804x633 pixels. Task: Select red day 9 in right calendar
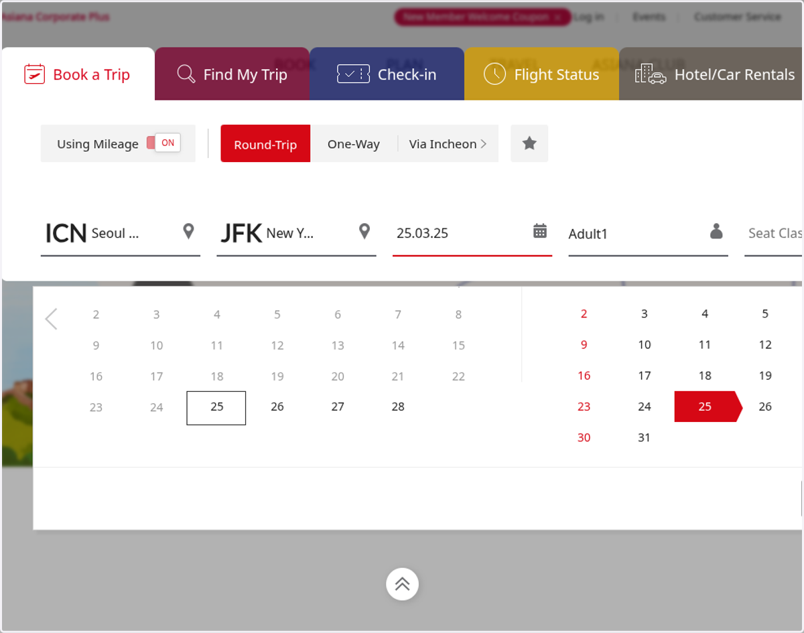(x=584, y=345)
